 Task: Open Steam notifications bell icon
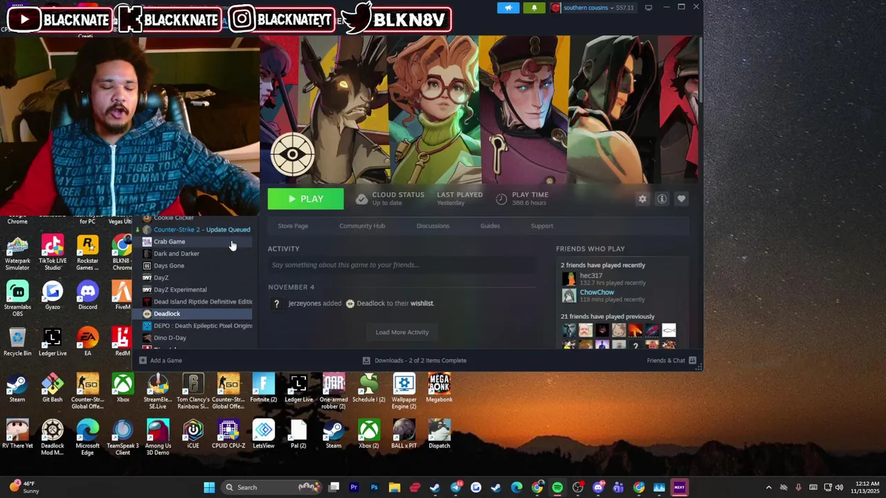tap(534, 8)
